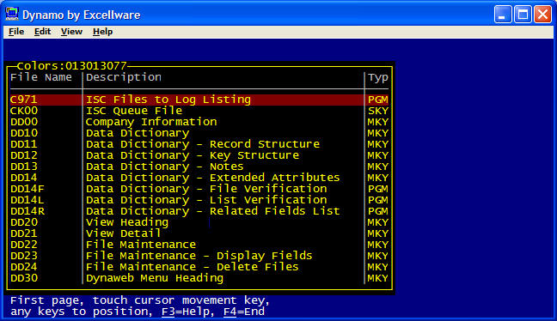
Task: Select the DD14 file name
Action: tap(24, 178)
